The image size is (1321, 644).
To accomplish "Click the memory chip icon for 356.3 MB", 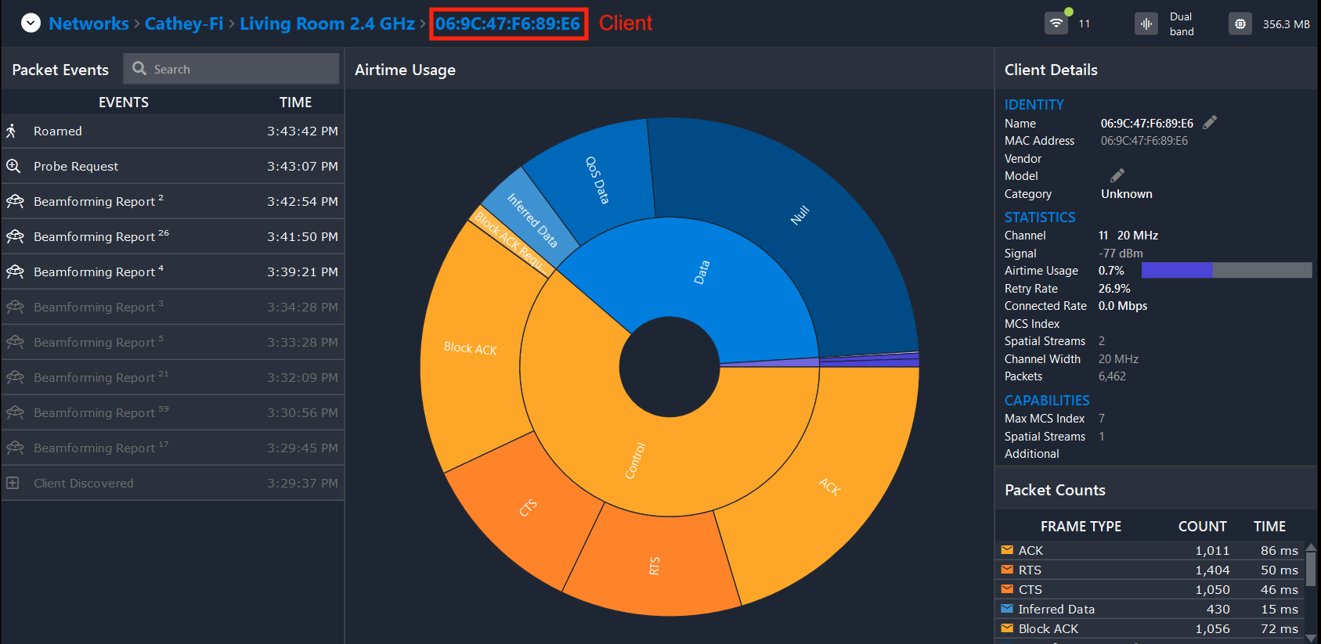I will pyautogui.click(x=1240, y=23).
